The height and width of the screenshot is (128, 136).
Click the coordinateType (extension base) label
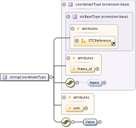coord(102,4)
